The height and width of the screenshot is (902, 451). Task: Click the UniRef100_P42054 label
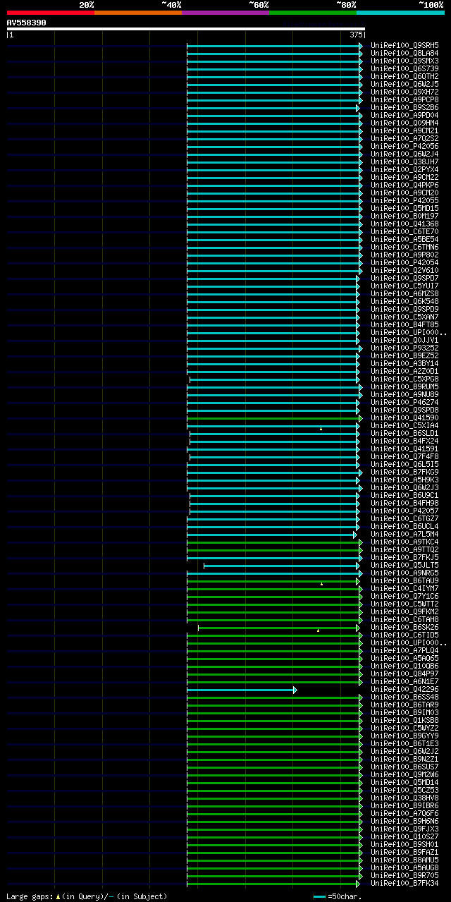point(404,262)
